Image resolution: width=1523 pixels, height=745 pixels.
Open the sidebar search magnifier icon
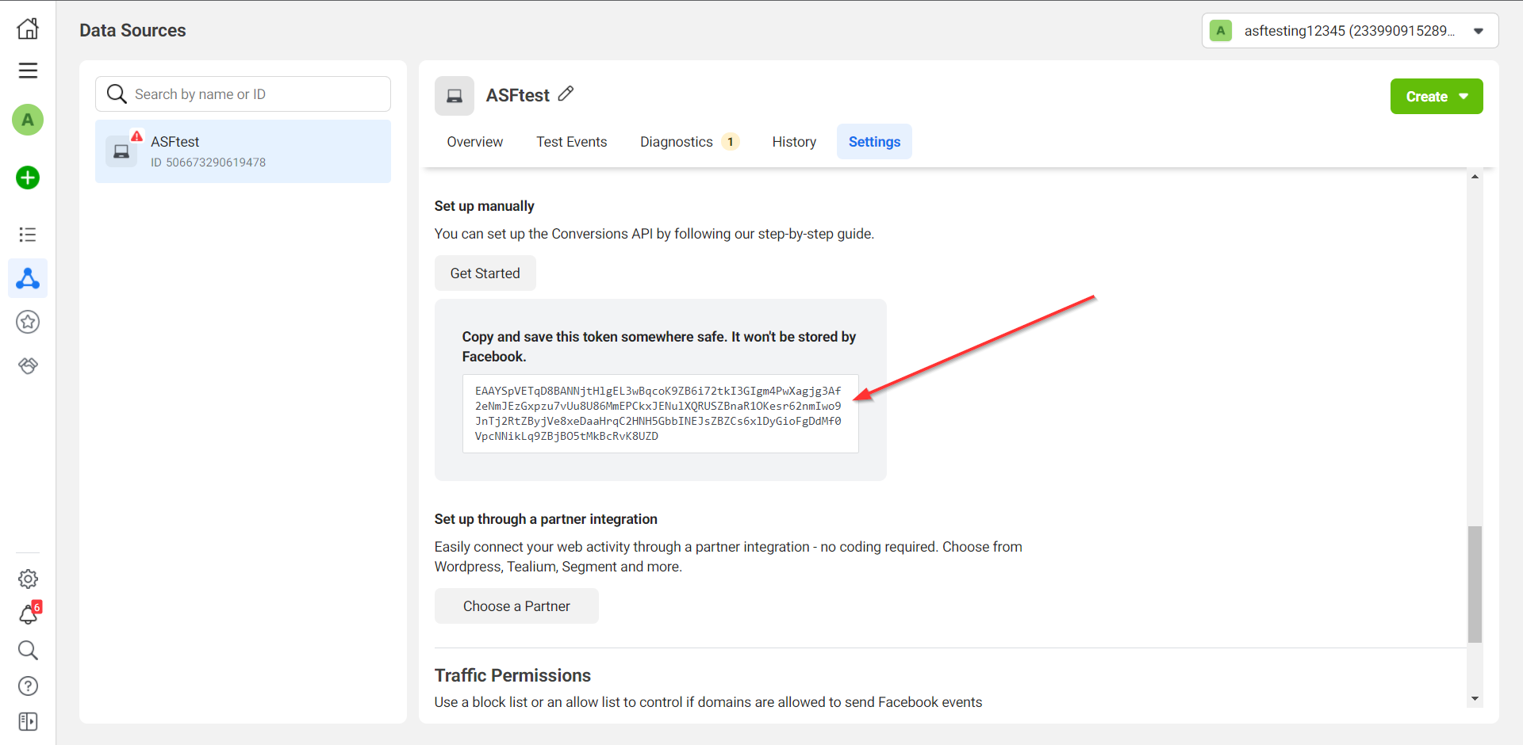point(28,650)
